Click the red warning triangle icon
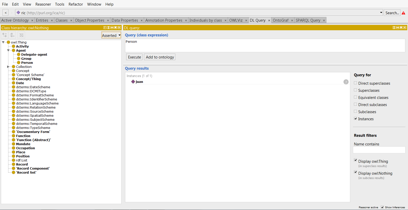 [x=403, y=13]
